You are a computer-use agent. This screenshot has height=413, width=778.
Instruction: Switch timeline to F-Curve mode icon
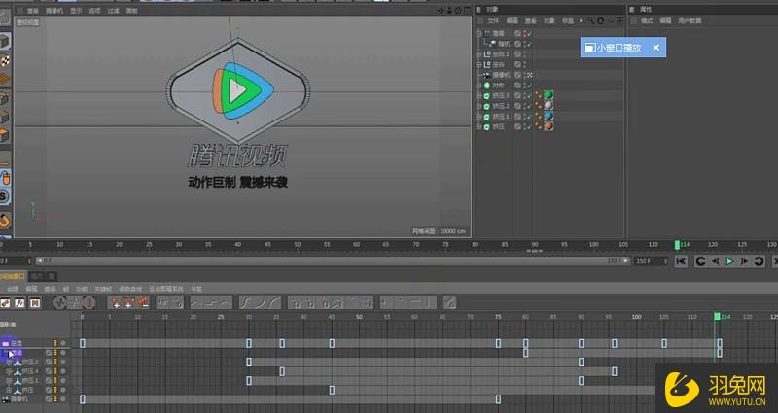(19, 302)
